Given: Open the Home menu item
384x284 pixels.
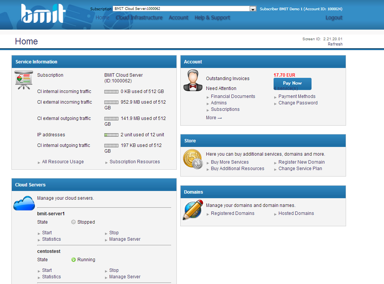Looking at the screenshot, I should click(x=102, y=17).
